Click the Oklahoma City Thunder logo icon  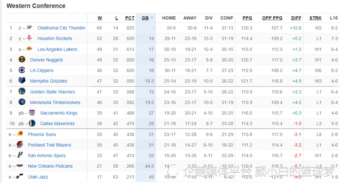tap(29, 27)
